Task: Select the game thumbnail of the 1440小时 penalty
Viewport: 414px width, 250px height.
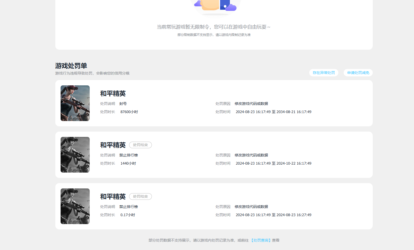Action: pyautogui.click(x=75, y=155)
